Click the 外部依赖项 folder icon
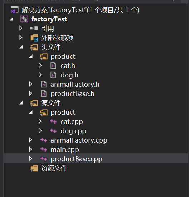The width and height of the screenshot is (189, 197). (x=34, y=38)
